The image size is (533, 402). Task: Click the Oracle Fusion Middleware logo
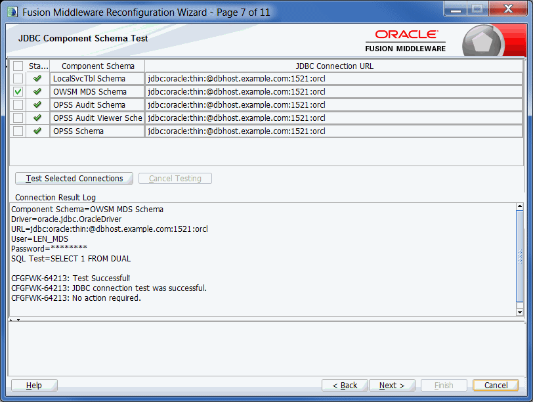(406, 41)
